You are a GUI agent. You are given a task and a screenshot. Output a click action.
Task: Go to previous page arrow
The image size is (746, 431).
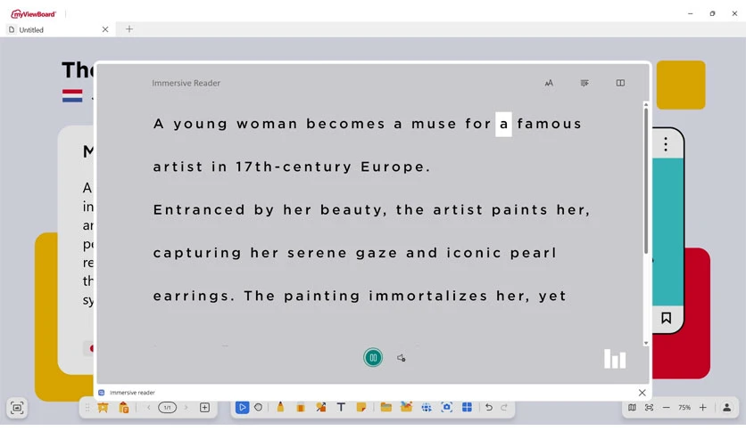[148, 407]
